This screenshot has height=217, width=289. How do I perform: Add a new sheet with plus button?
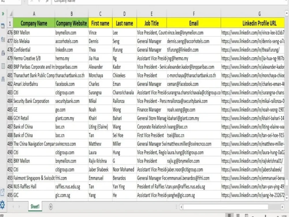(x=51, y=207)
